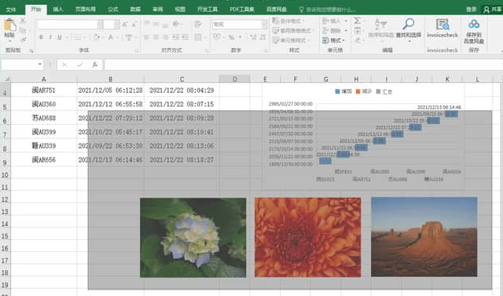
Task: Open the Name Box dropdown arrow
Action: coord(40,64)
